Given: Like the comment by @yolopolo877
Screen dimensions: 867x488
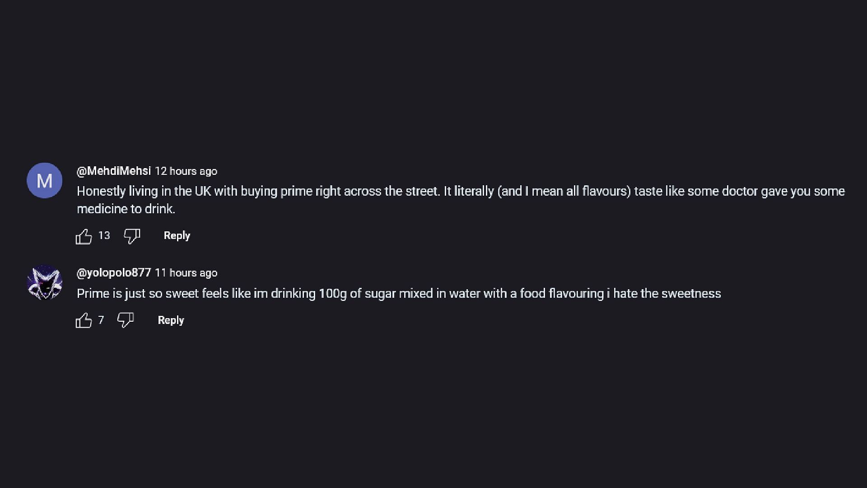Looking at the screenshot, I should [84, 321].
